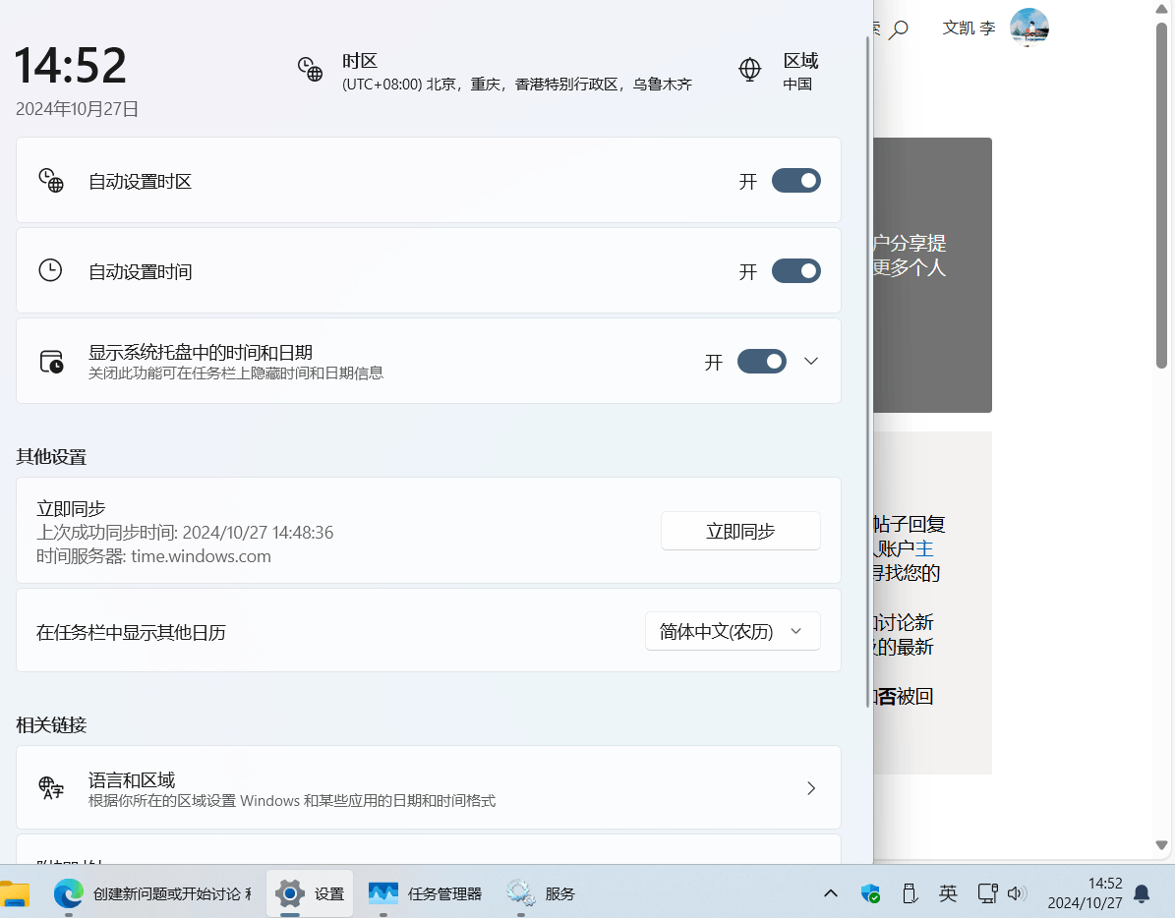The width and height of the screenshot is (1175, 918).
Task: Open the volume speaker icon in tray
Action: (x=1018, y=893)
